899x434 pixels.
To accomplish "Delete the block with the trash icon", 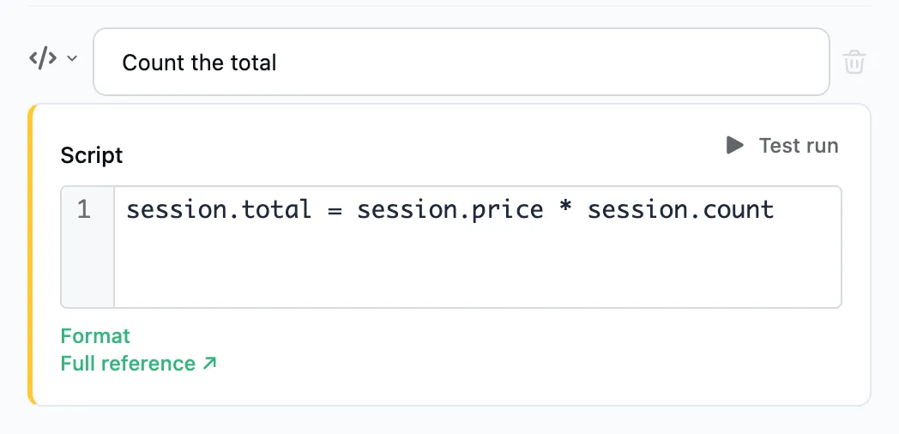I will pos(854,62).
